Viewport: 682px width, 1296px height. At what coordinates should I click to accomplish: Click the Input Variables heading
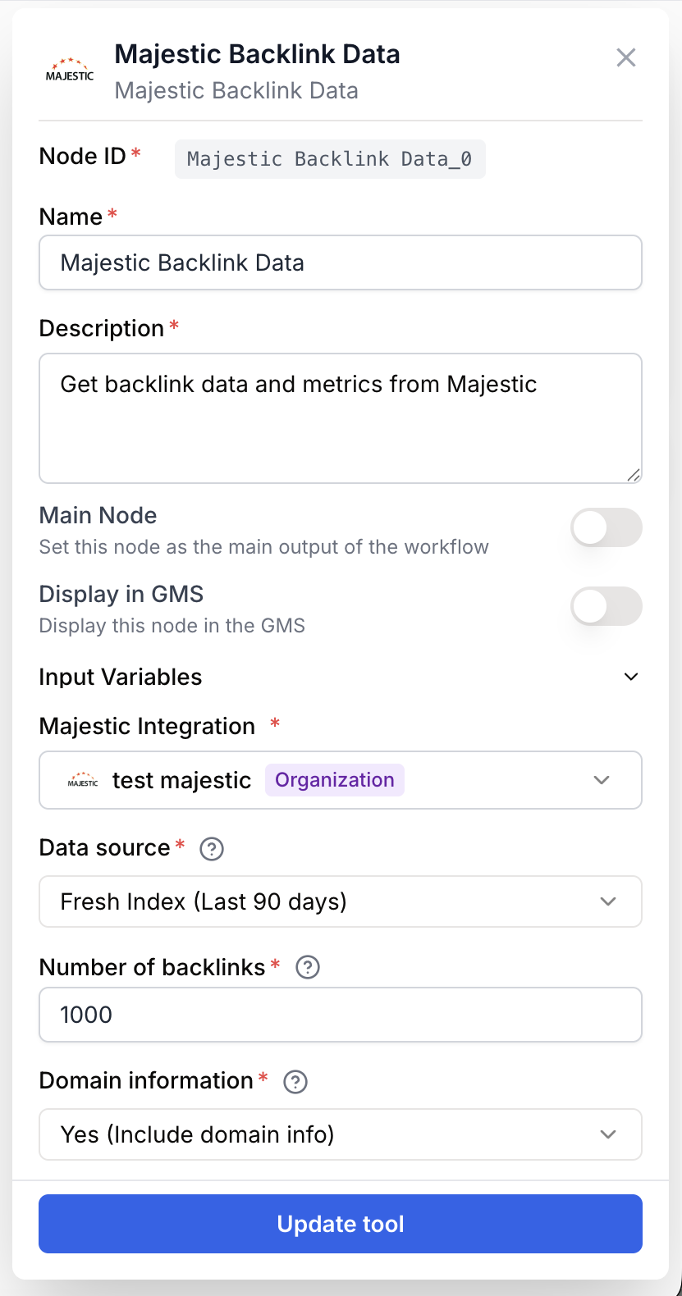click(121, 678)
